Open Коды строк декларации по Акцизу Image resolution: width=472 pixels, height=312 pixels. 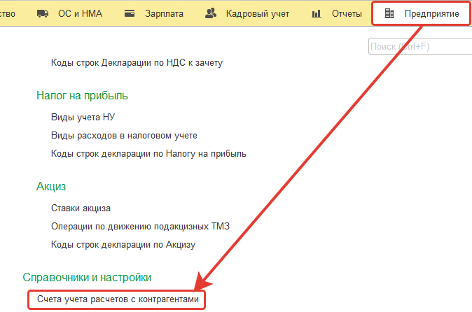click(123, 244)
